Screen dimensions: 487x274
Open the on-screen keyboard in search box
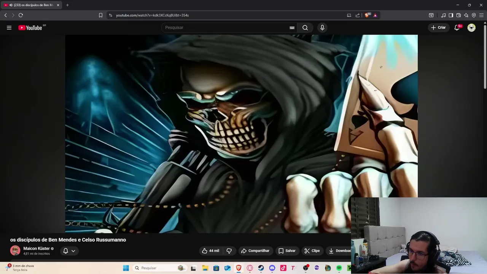292,27
